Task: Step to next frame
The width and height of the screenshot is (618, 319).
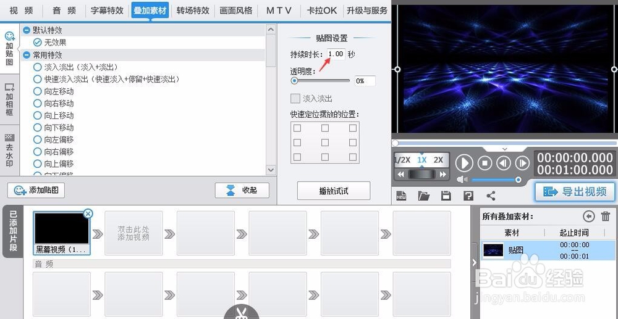Action: [523, 163]
